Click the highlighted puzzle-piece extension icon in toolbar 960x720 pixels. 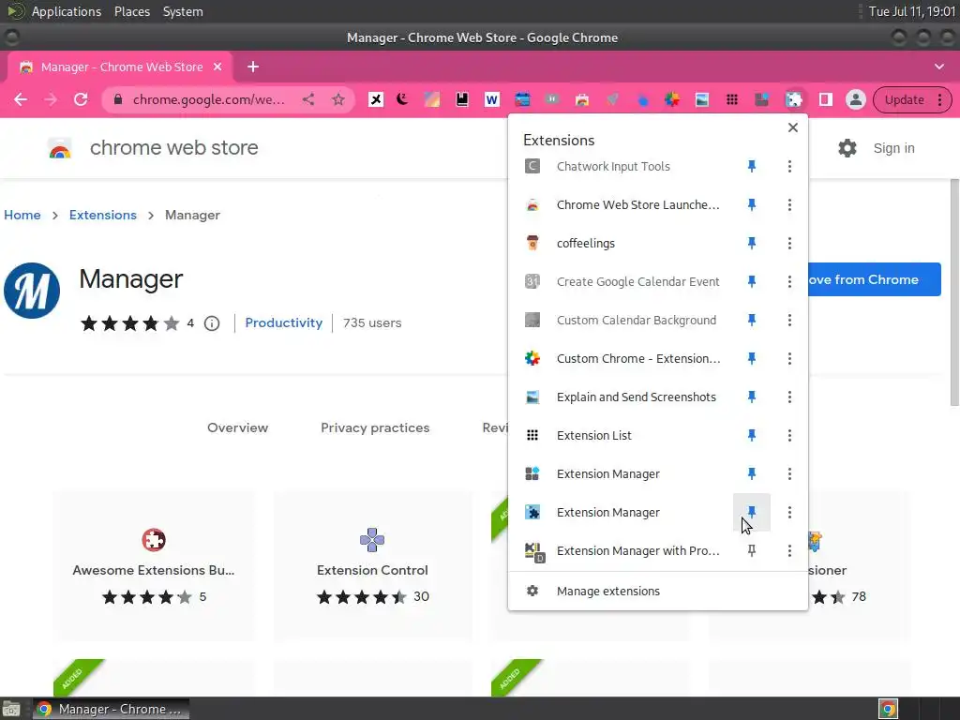click(x=793, y=99)
